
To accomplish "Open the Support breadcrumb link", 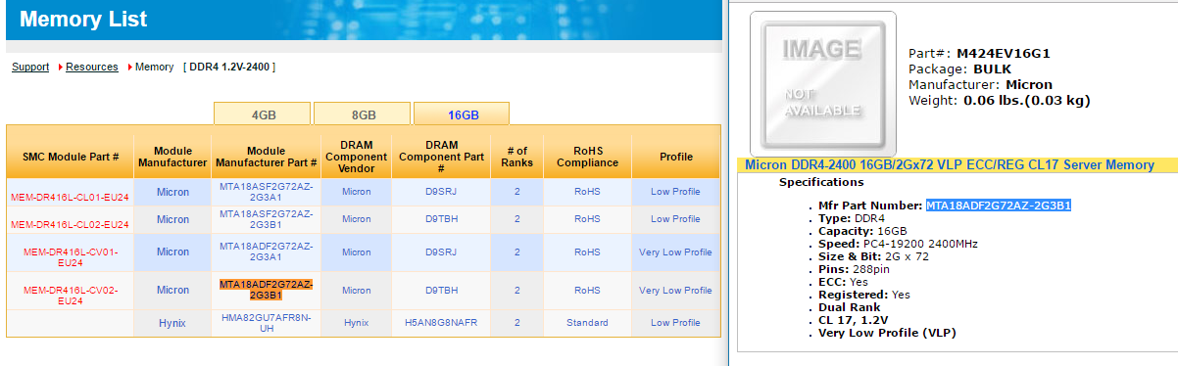I will point(30,68).
